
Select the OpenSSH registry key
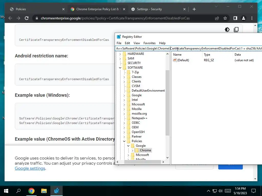point(138,132)
